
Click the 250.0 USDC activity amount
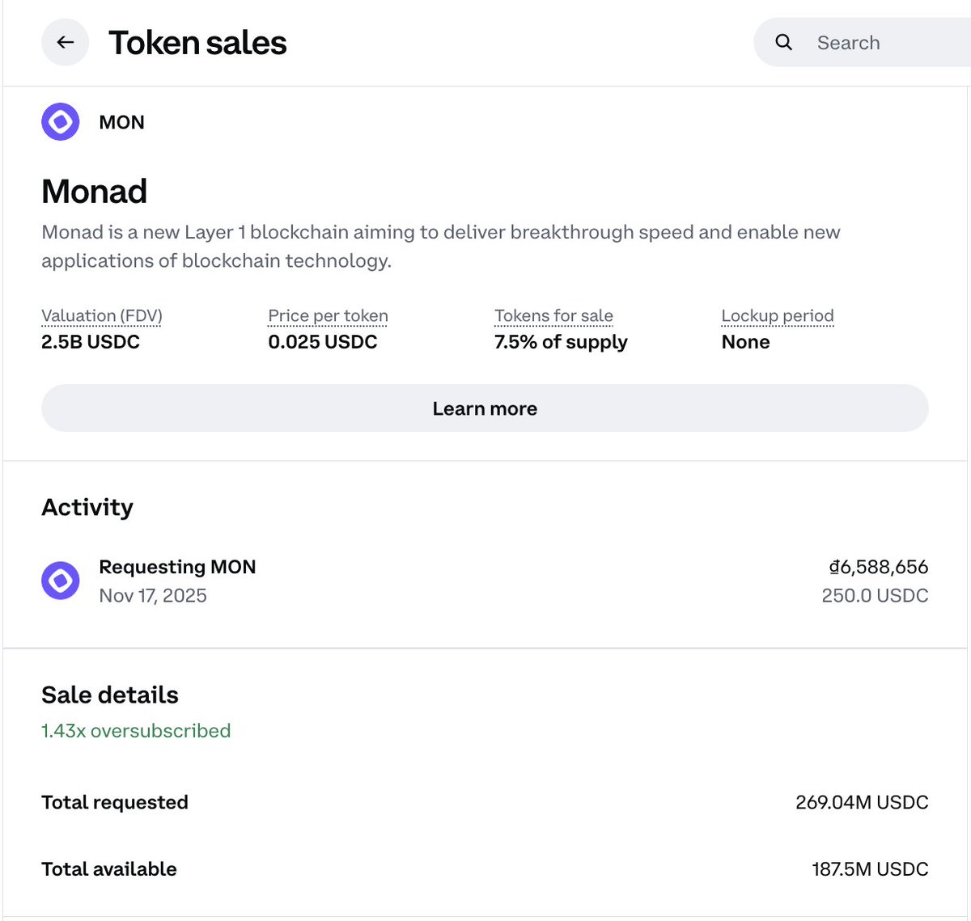coord(874,596)
